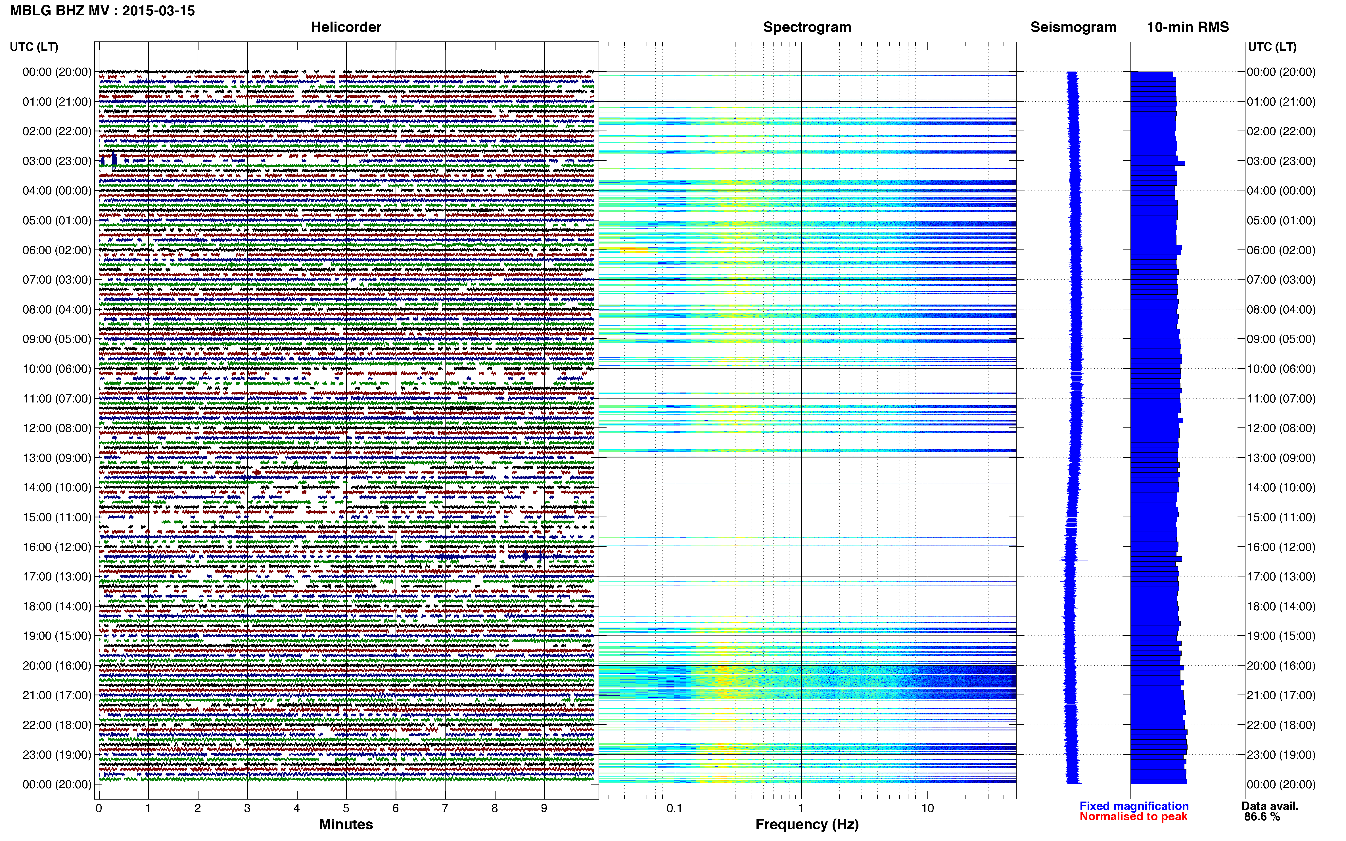Image resolution: width=1346 pixels, height=841 pixels.
Task: Click the 'Frequency (Hz)' axis label
Action: click(x=807, y=824)
